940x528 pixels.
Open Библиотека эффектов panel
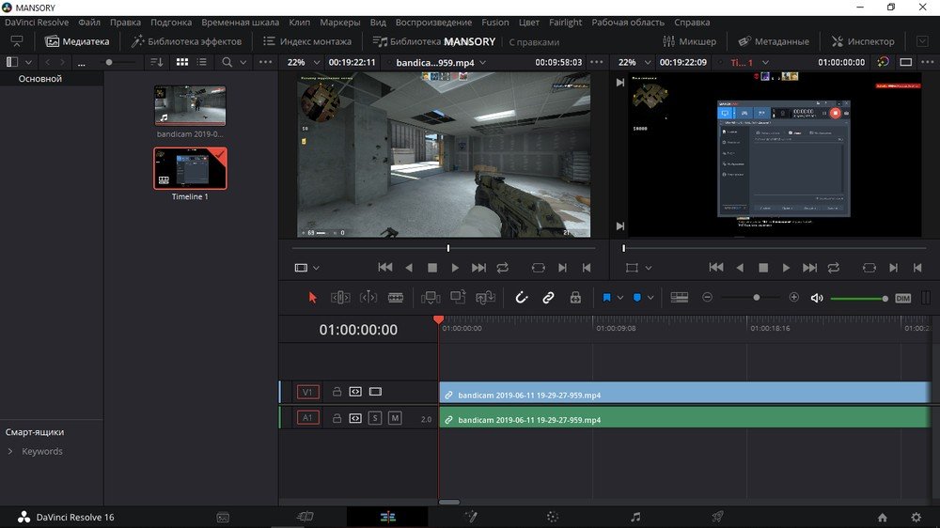(186, 41)
